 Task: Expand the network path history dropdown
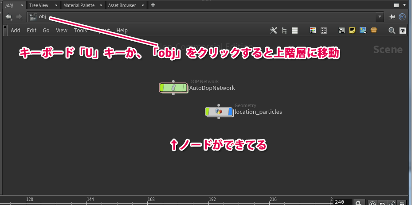380,17
